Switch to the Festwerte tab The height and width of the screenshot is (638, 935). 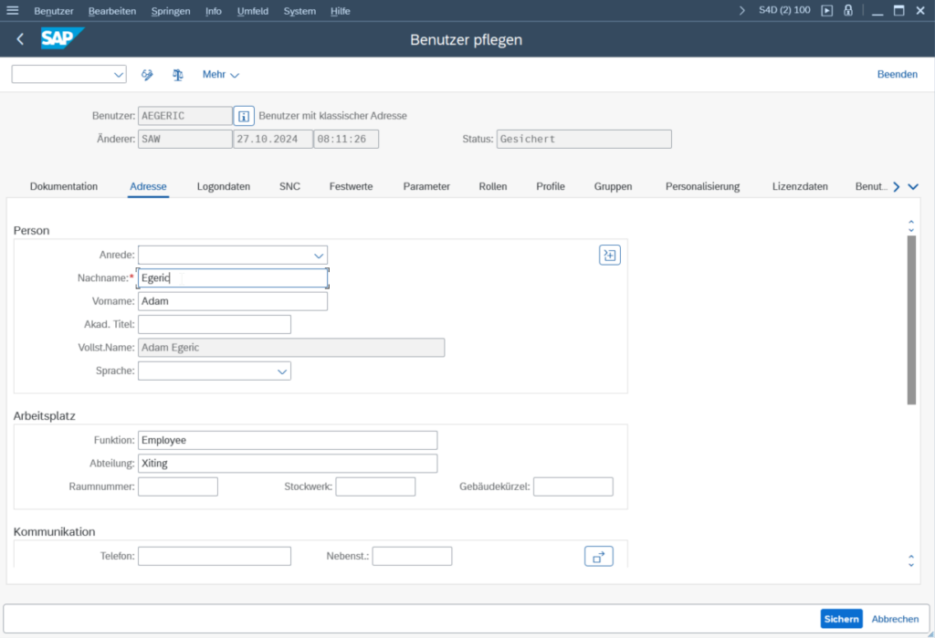click(x=351, y=186)
